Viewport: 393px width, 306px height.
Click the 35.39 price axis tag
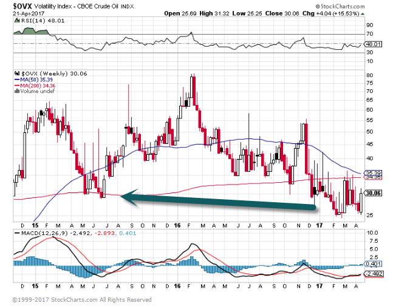click(x=373, y=173)
